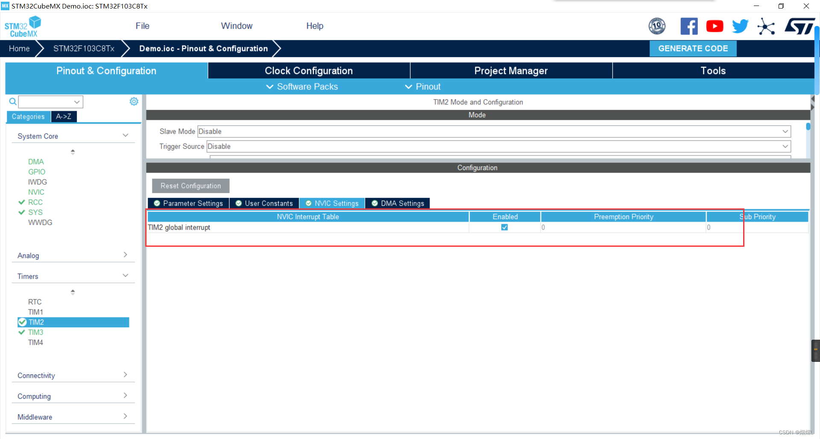Open the Trigger Source dropdown
The width and height of the screenshot is (820, 439).
tap(499, 146)
